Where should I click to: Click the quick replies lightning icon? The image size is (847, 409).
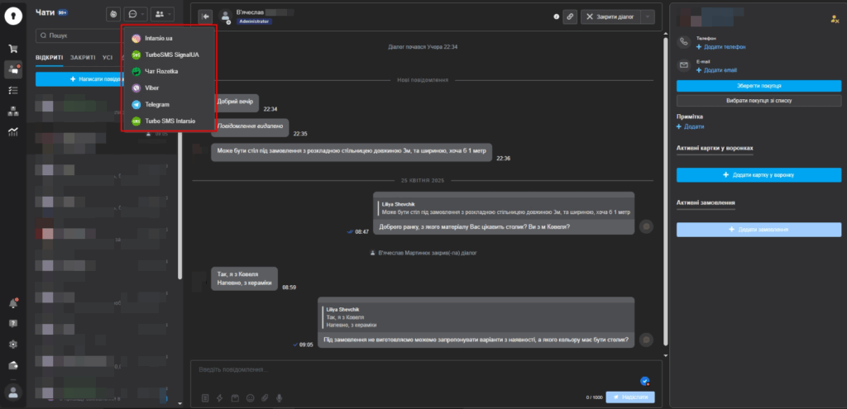[x=220, y=397]
